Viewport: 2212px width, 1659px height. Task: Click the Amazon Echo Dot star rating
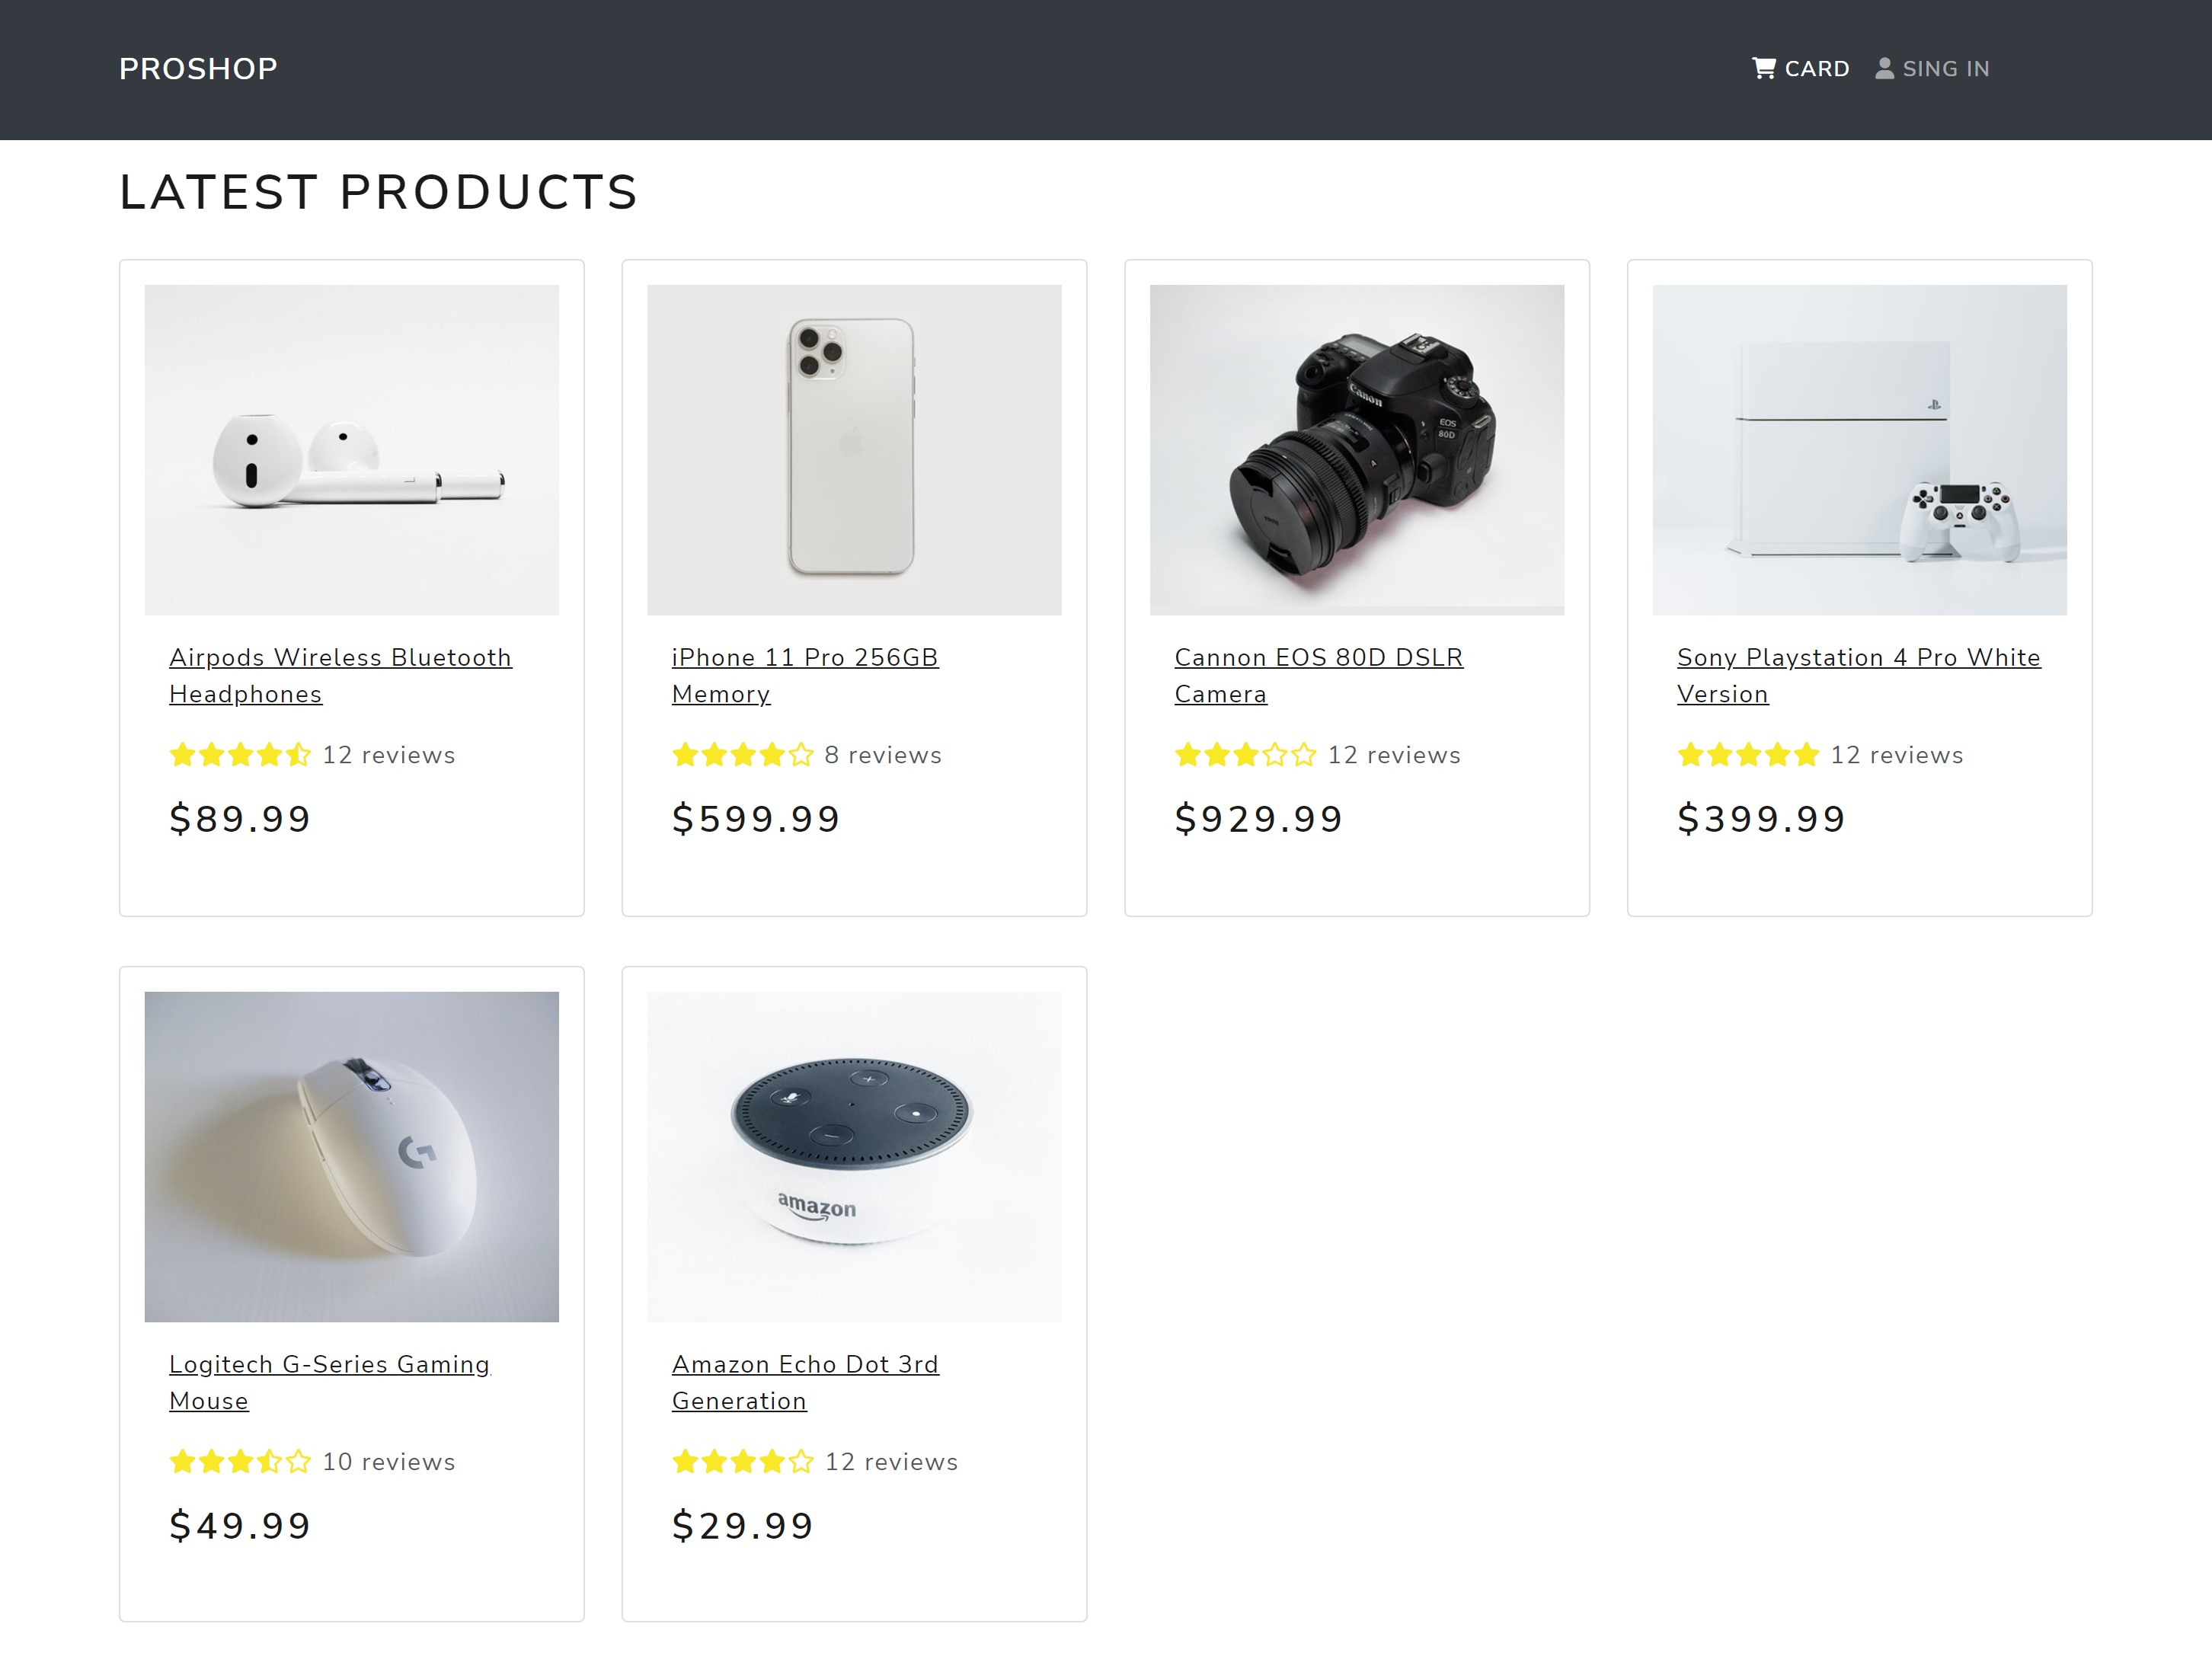click(742, 1462)
